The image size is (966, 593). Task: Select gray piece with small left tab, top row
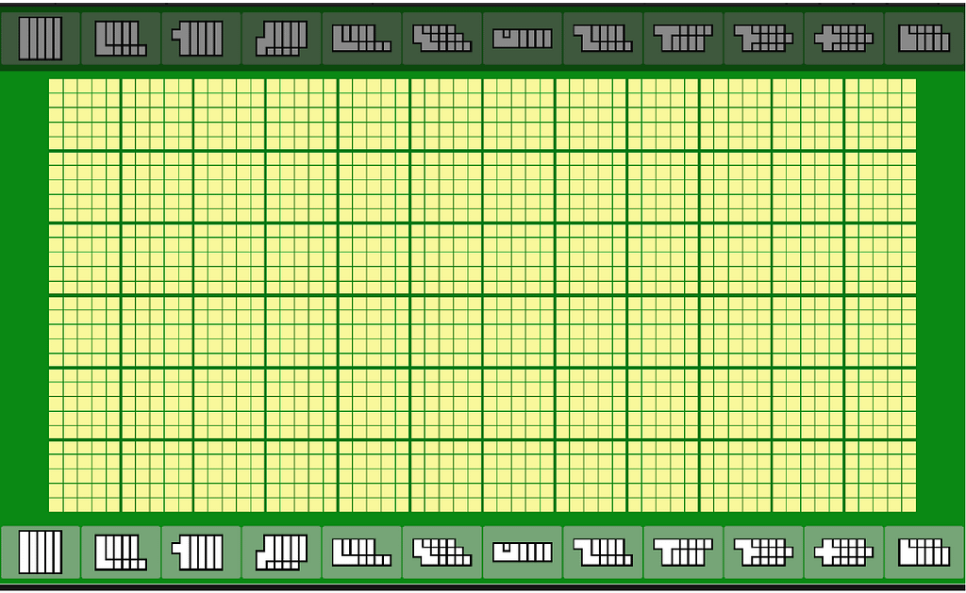200,39
